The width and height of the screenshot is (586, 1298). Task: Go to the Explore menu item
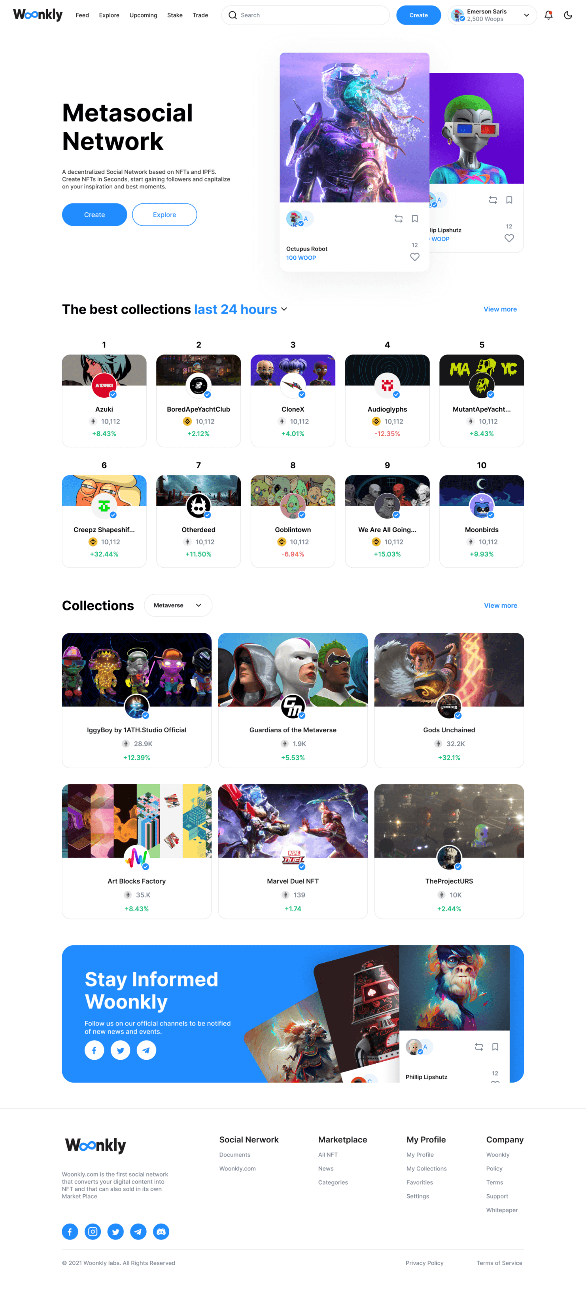coord(109,15)
